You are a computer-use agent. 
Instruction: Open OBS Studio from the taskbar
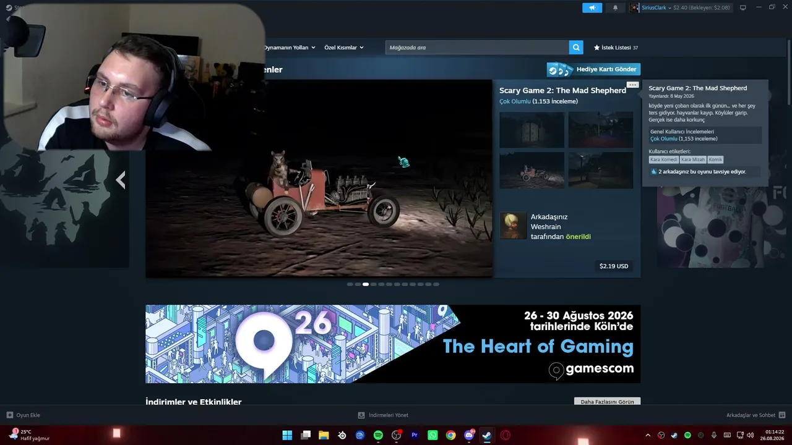click(x=397, y=435)
